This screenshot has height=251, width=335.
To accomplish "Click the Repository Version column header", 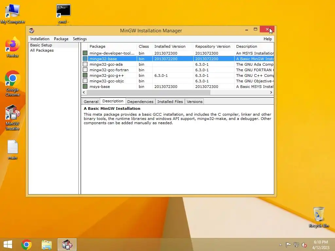I will tap(214, 46).
